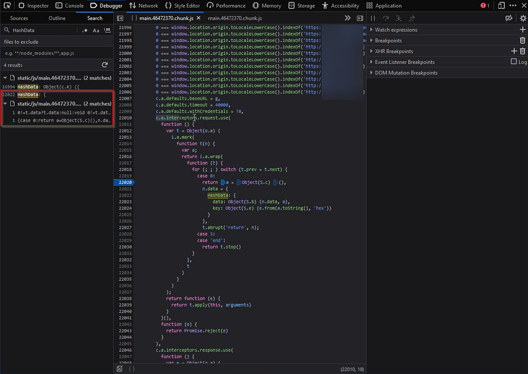This screenshot has width=528, height=374.
Task: Open search result 22022 HashData
Action: pos(57,94)
